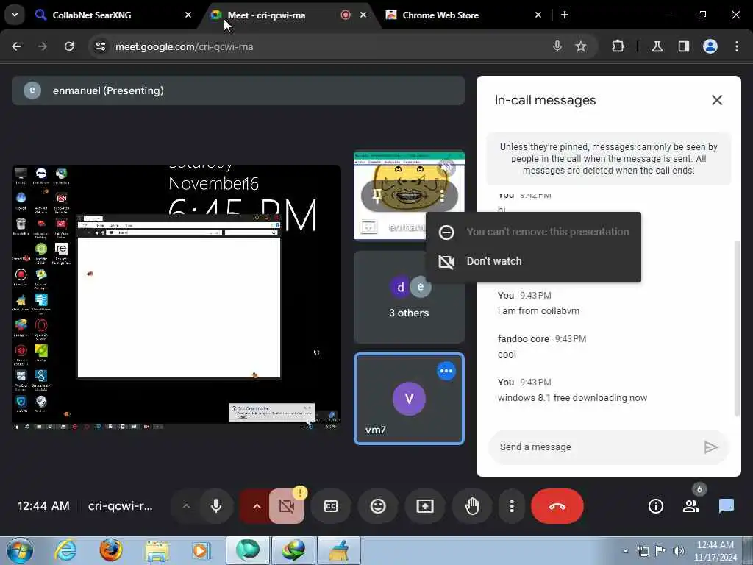
Task: Show hidden tray icons arrow
Action: pos(625,551)
